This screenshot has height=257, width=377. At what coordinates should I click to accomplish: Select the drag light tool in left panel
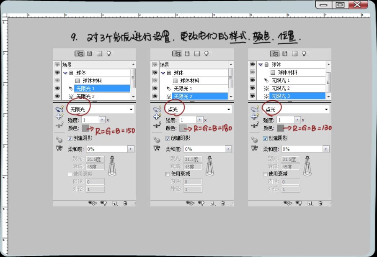coord(59,117)
